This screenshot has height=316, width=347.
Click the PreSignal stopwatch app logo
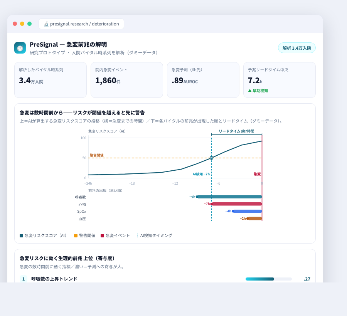pyautogui.click(x=20, y=48)
